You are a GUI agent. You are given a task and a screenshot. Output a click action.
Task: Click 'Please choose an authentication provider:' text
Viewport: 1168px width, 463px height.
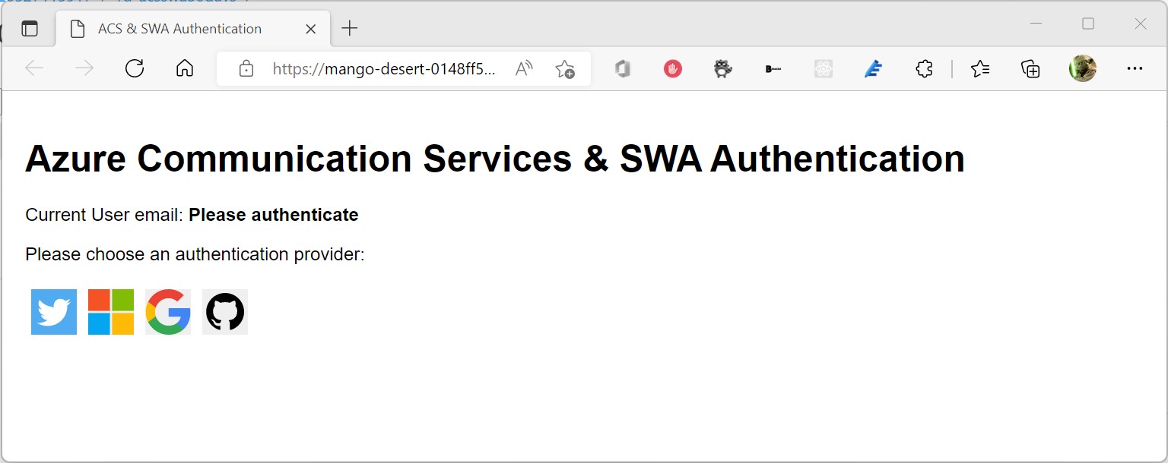point(195,254)
